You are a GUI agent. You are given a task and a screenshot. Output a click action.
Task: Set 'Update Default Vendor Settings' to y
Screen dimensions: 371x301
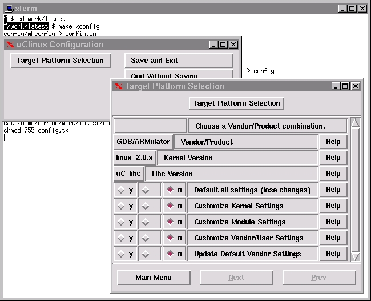[126, 254]
